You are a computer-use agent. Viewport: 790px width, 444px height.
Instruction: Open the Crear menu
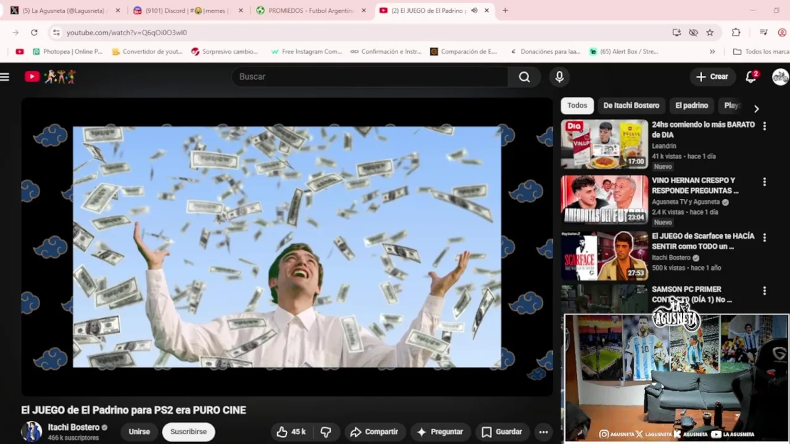712,76
